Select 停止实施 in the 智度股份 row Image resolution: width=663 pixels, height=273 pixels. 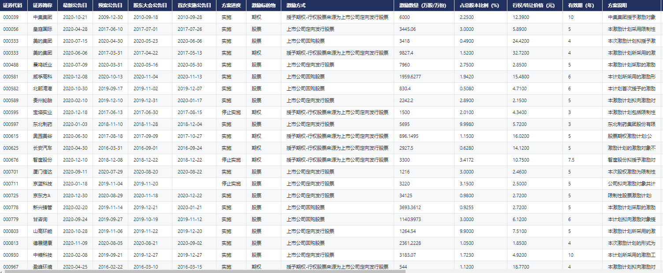231,160
